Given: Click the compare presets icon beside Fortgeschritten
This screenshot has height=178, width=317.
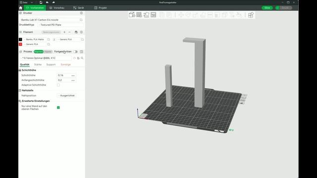Looking at the screenshot, I should pos(81,51).
